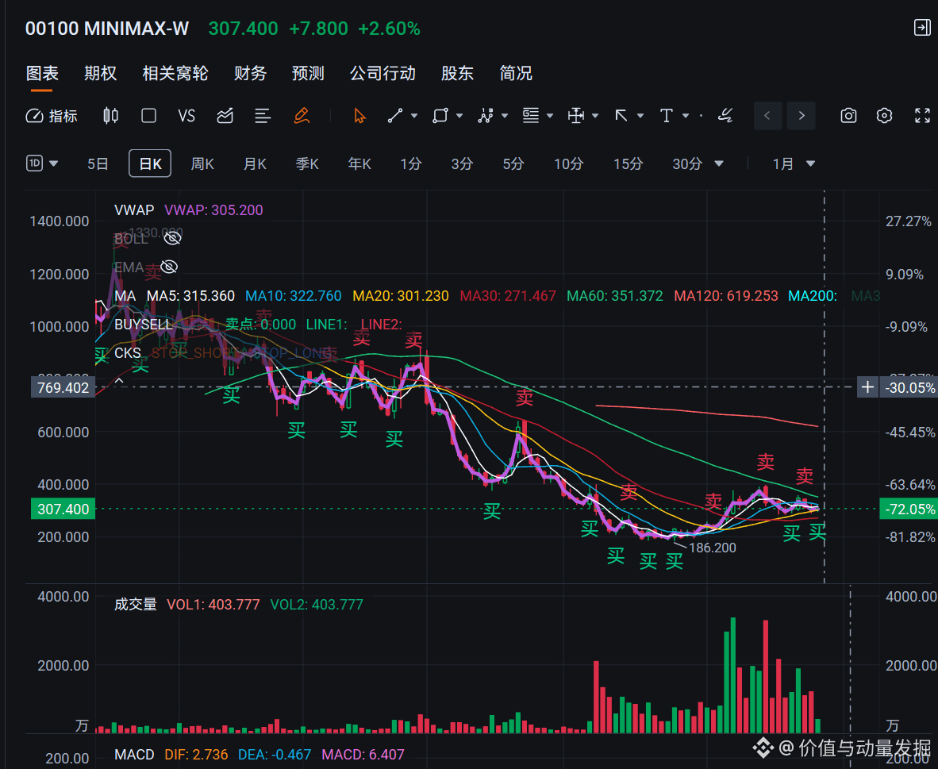
Task: Click the square layout icon
Action: point(148,116)
